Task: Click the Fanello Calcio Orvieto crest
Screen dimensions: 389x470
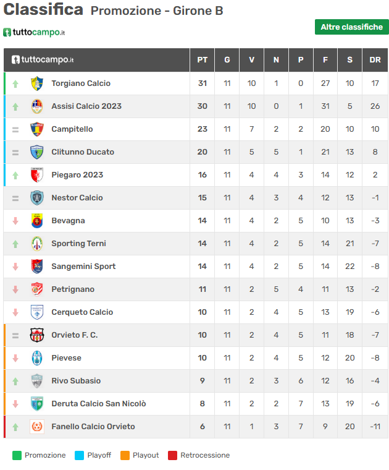Action: click(37, 427)
